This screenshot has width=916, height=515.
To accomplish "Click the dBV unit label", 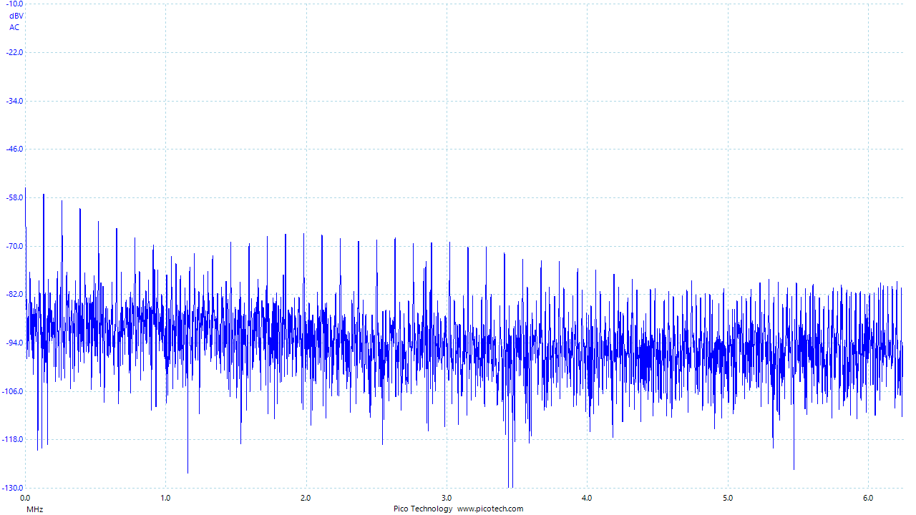I will [16, 16].
